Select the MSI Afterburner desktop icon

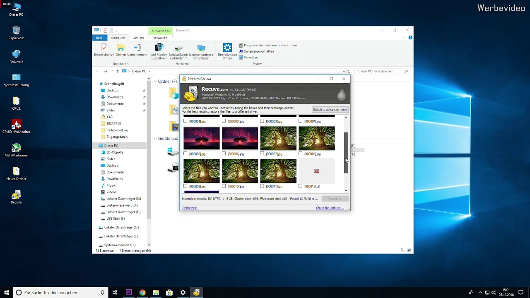(16, 151)
